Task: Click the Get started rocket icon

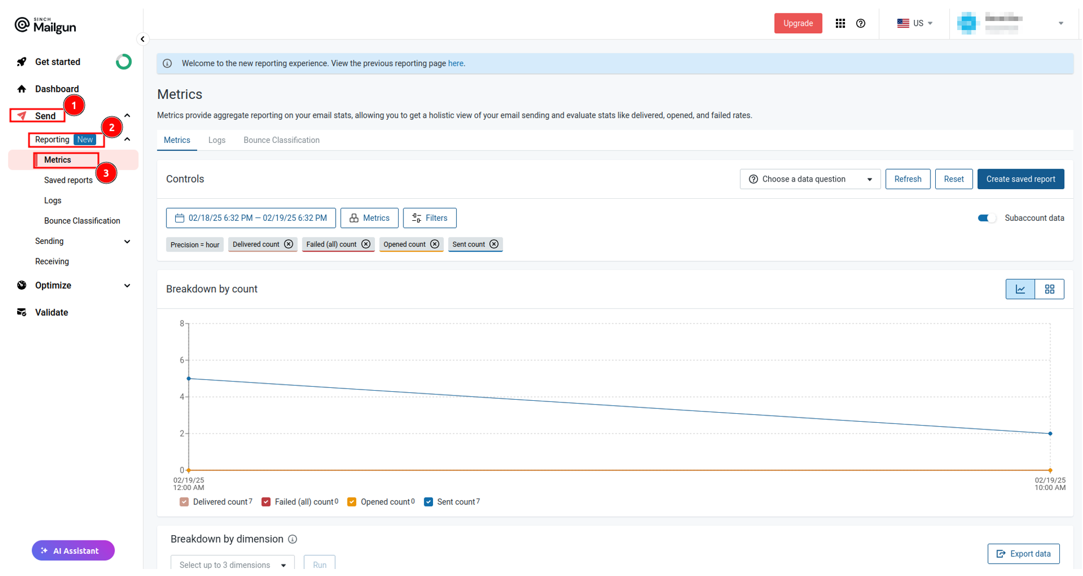Action: tap(21, 62)
